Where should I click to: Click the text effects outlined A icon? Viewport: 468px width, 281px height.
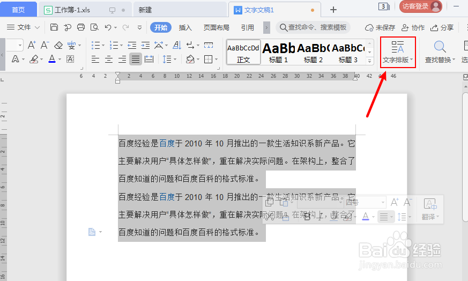15,59
